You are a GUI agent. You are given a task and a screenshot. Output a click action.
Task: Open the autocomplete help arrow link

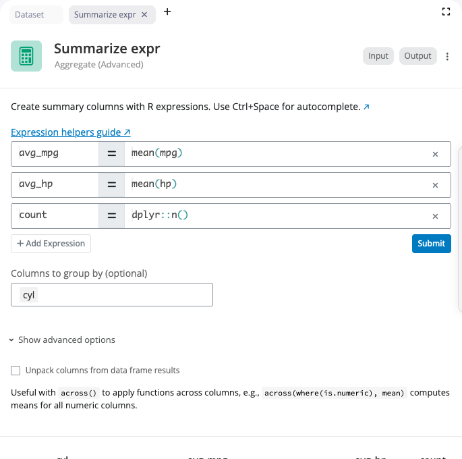pyautogui.click(x=366, y=107)
